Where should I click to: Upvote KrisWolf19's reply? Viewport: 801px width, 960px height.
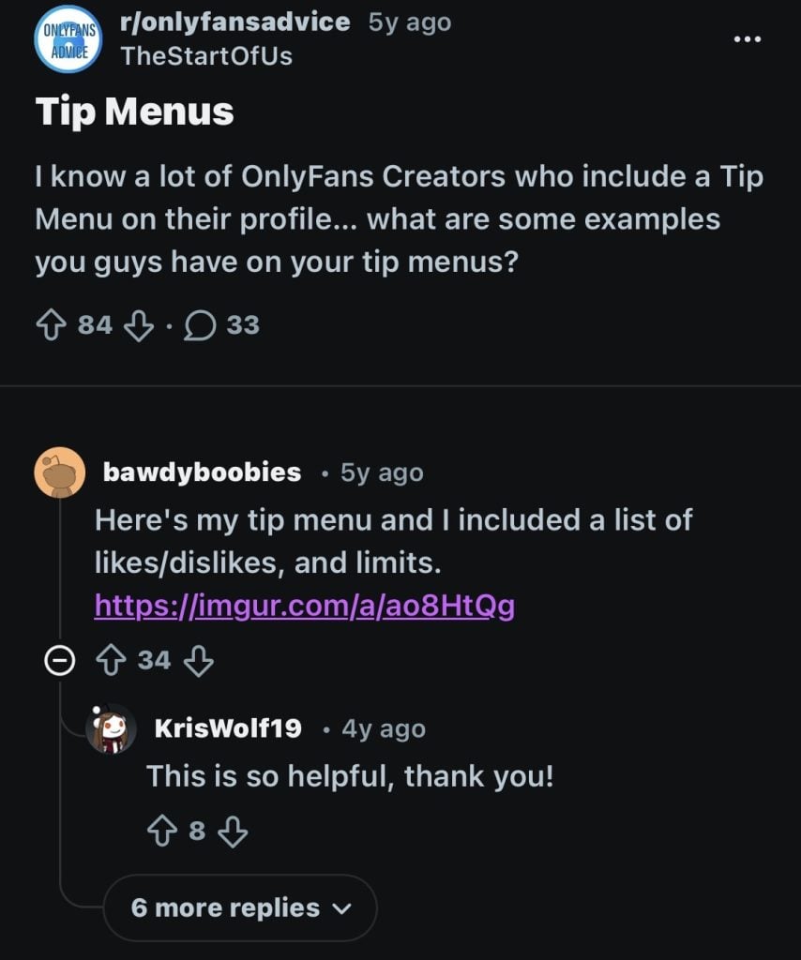pos(161,831)
